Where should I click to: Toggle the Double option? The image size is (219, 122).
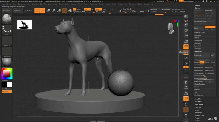coord(197,62)
